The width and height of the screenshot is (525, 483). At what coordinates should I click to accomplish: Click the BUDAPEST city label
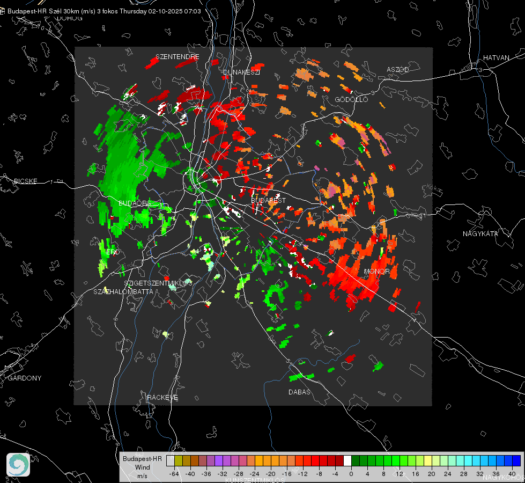click(269, 200)
